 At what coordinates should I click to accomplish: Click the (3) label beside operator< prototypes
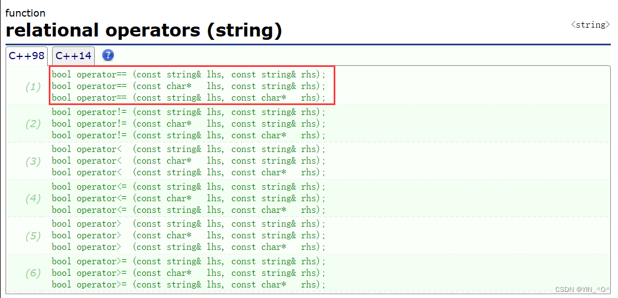(33, 161)
